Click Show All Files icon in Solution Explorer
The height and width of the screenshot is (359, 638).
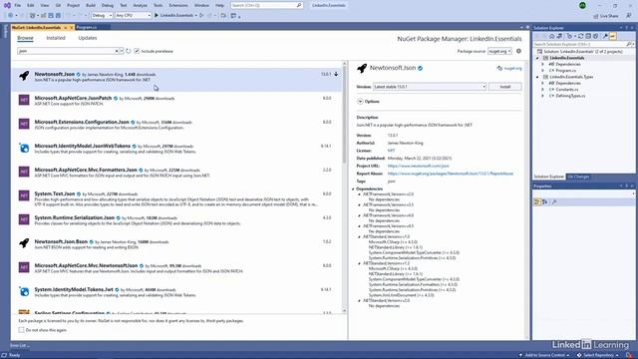[596, 36]
